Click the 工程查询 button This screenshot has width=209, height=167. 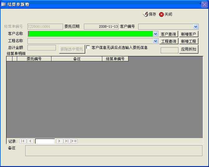[x=169, y=41]
